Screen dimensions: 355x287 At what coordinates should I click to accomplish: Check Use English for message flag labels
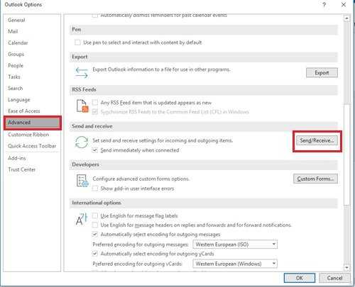(x=95, y=215)
